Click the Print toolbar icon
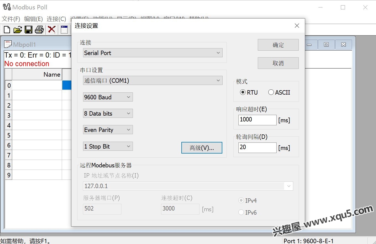Viewport: 376px width, 244px height. click(x=39, y=30)
